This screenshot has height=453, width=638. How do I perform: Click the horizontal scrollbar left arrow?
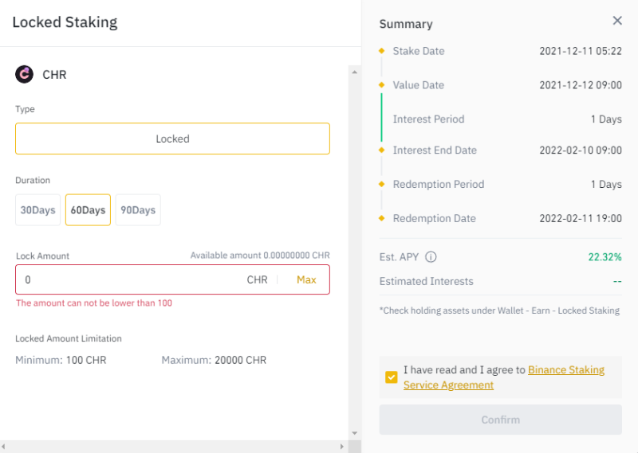tap(3, 447)
